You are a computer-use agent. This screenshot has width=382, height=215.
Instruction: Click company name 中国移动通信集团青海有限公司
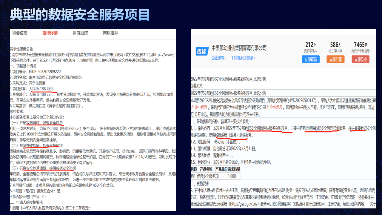[x=239, y=48]
